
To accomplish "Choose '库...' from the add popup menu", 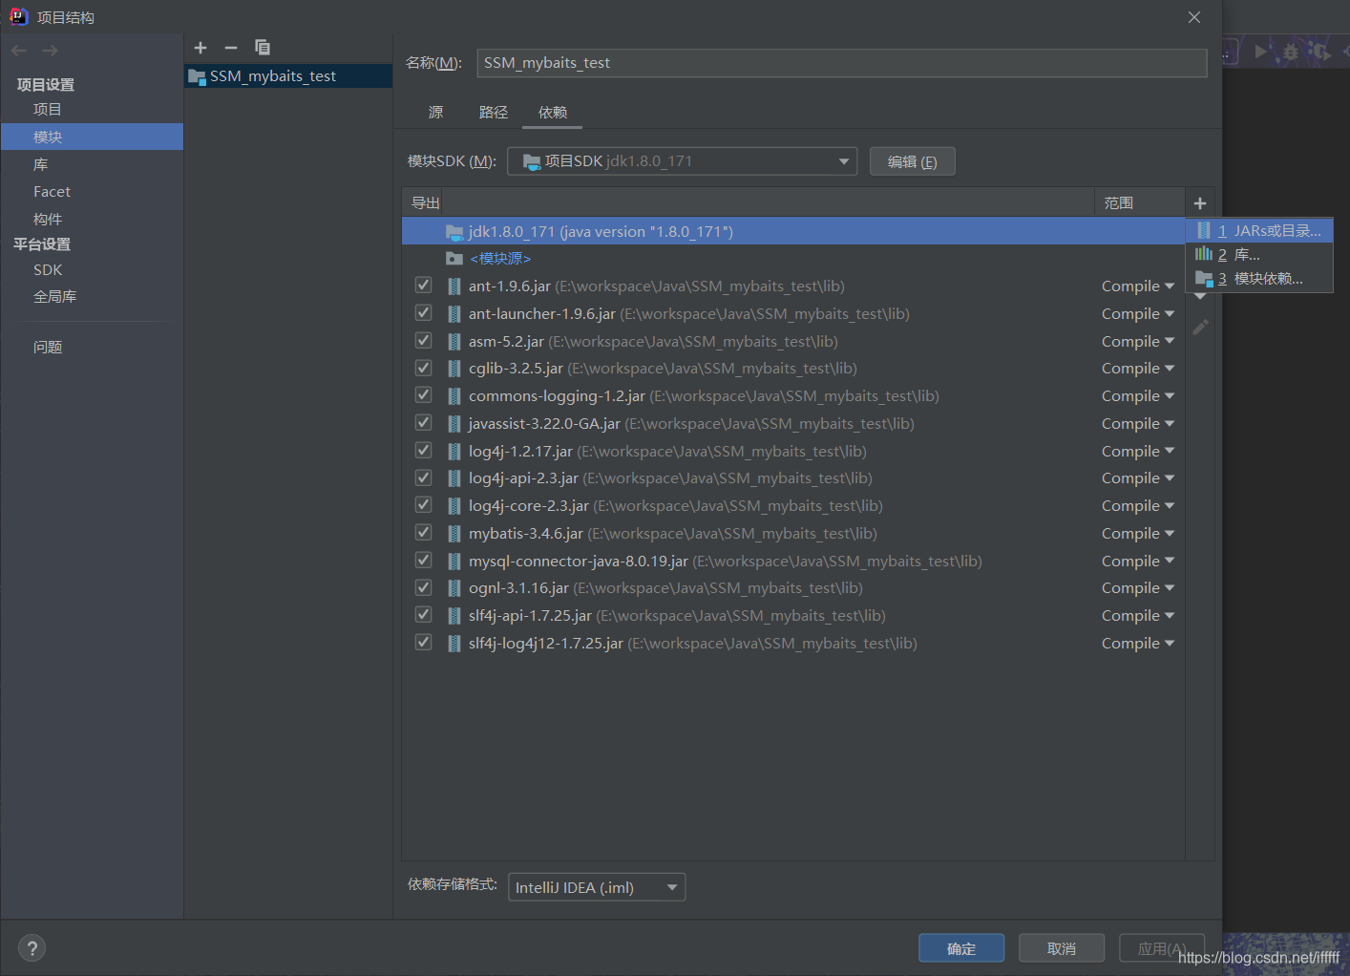I will (1259, 255).
